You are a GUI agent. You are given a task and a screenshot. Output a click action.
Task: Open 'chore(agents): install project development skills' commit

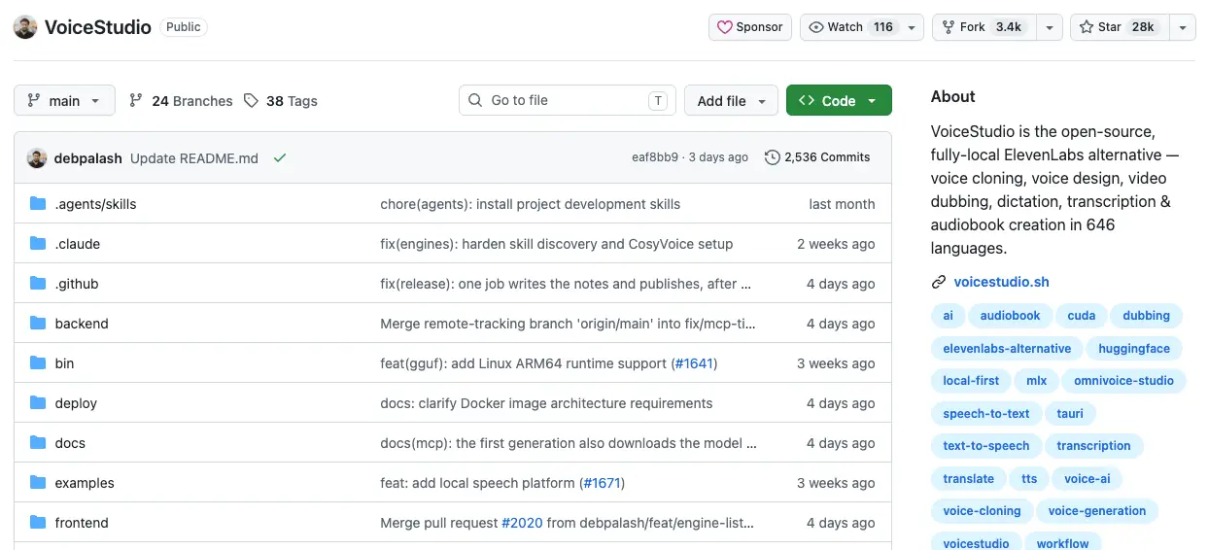pos(530,204)
